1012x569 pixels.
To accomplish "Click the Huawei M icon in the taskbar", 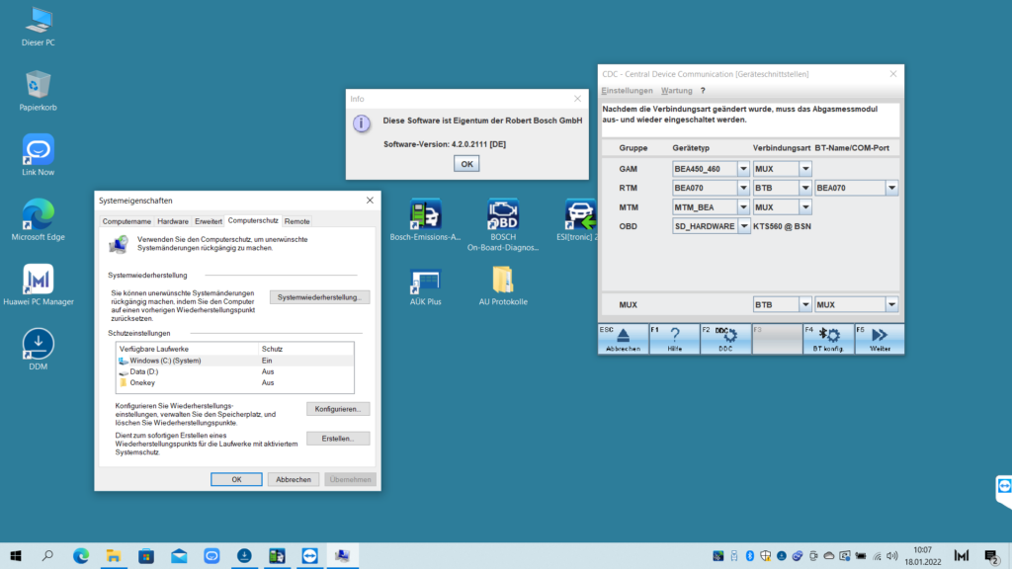I will 962,555.
